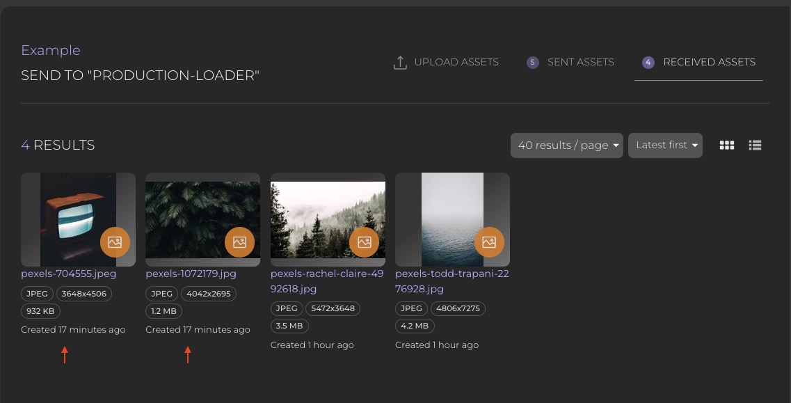Click image badge on pexels-704555 thumbnail
Screen dimensions: 791x403
tap(115, 242)
